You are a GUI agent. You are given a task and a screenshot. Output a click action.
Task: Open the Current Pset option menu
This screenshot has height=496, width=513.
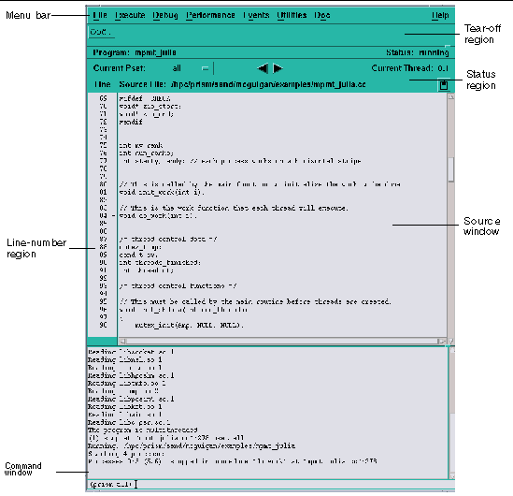pyautogui.click(x=191, y=68)
